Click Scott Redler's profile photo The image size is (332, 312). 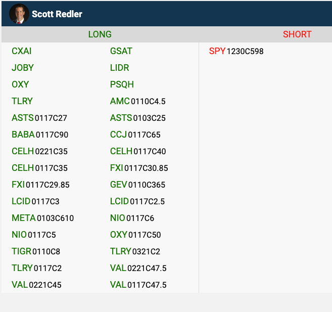point(19,14)
